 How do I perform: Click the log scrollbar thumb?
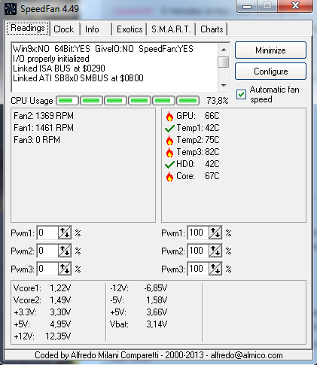[224, 62]
